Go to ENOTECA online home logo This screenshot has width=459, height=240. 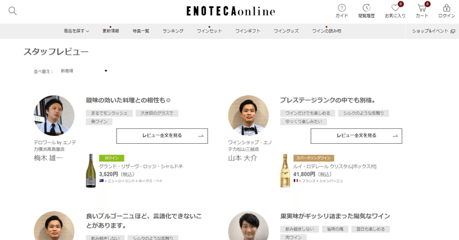(231, 11)
